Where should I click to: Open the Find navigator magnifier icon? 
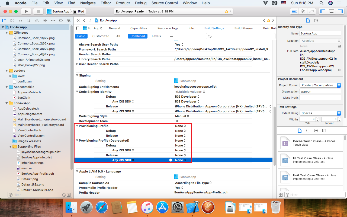tap(28, 21)
